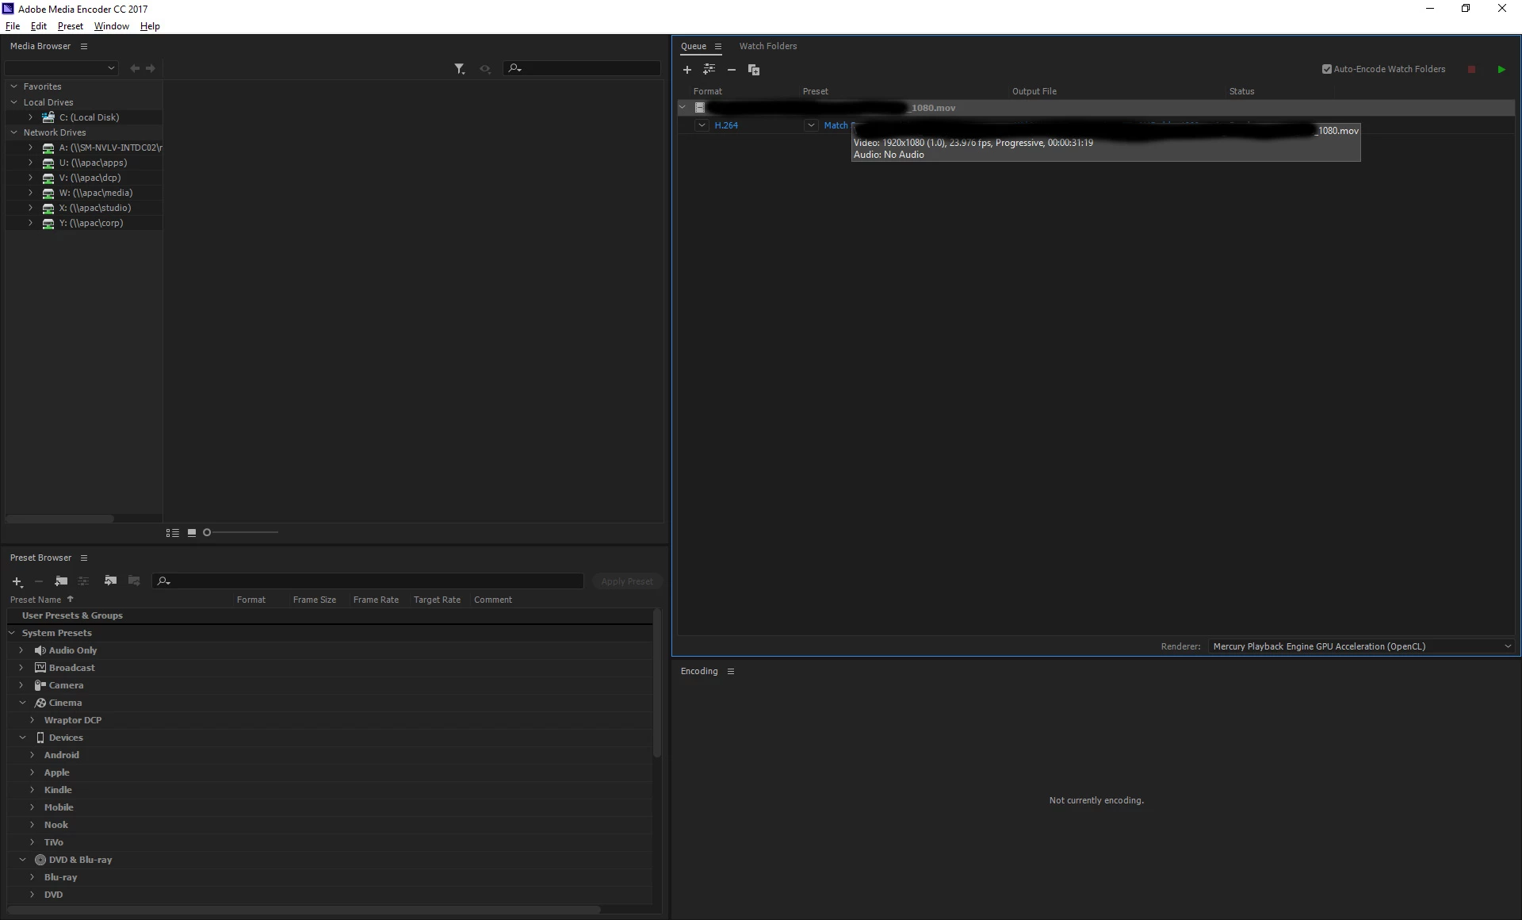
Task: Open the Renderer dropdown
Action: pos(1360,646)
